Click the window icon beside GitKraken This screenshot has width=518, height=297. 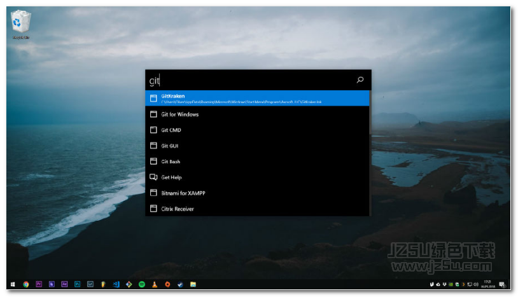coord(153,98)
